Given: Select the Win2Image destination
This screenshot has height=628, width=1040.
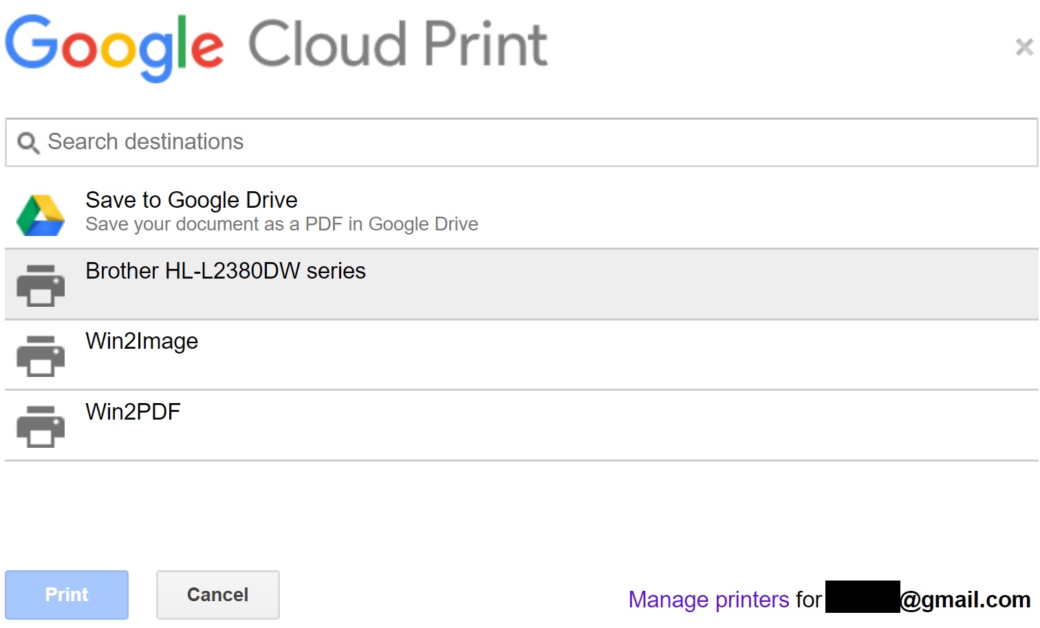Looking at the screenshot, I should (x=141, y=340).
